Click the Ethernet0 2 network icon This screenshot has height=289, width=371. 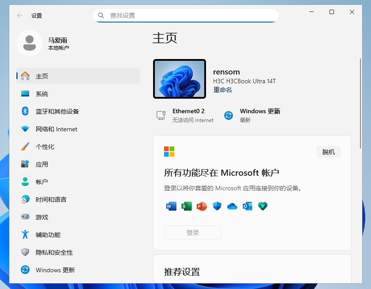click(161, 115)
